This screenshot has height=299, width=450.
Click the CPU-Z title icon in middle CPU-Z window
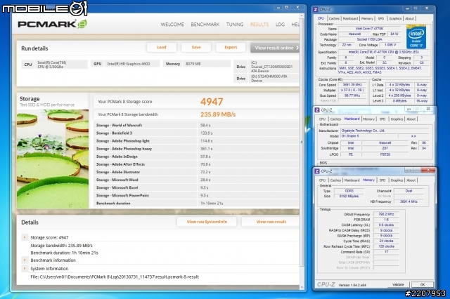(x=317, y=110)
